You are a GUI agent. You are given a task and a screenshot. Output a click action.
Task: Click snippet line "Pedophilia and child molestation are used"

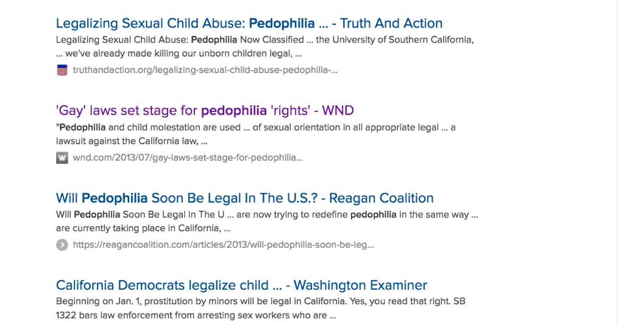point(255,127)
